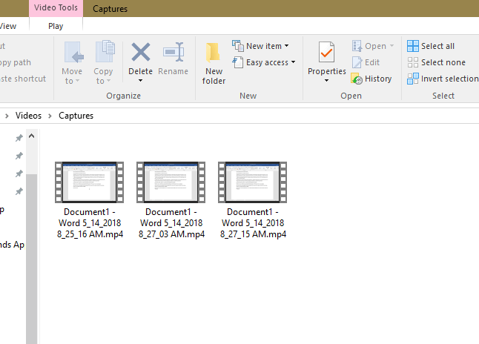Open the Open button dropdown arrow
Viewport: 479px width, 344px height.
pyautogui.click(x=392, y=46)
